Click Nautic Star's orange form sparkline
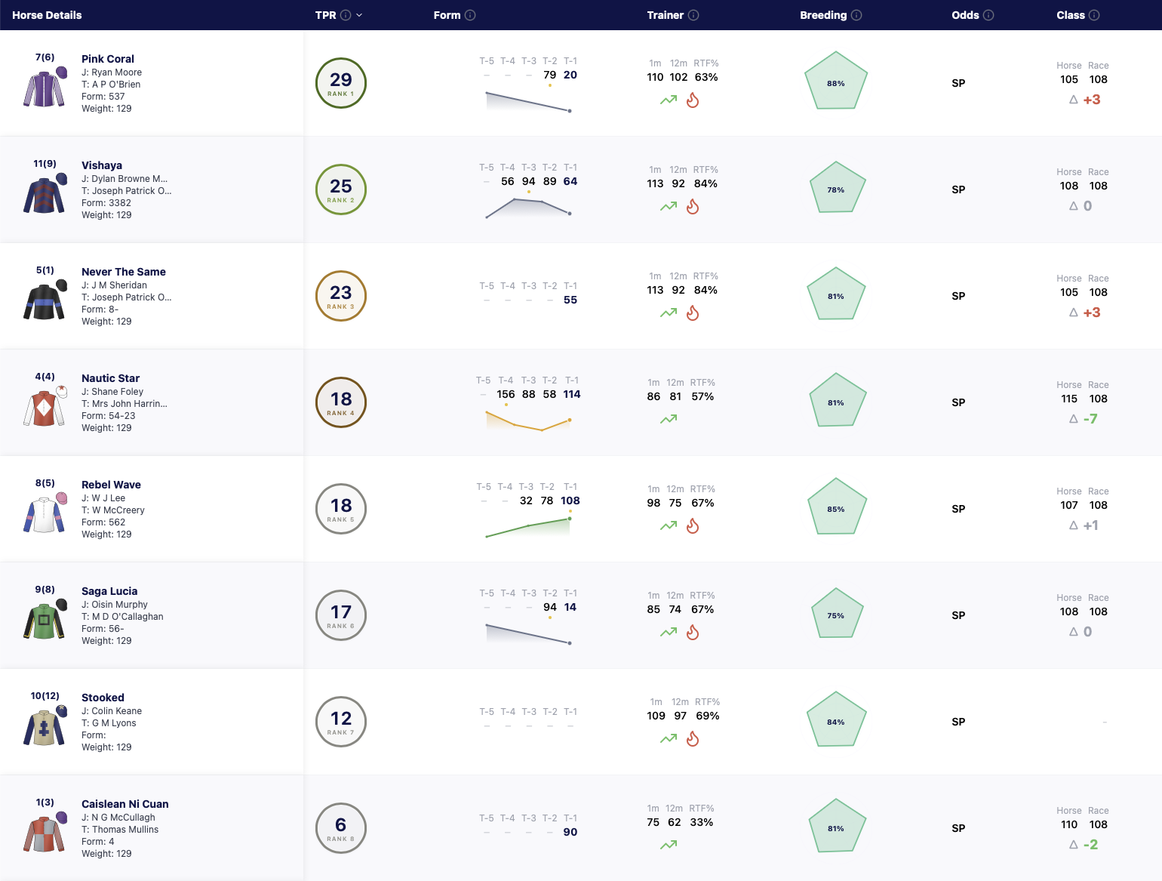The width and height of the screenshot is (1162, 881). pyautogui.click(x=528, y=420)
